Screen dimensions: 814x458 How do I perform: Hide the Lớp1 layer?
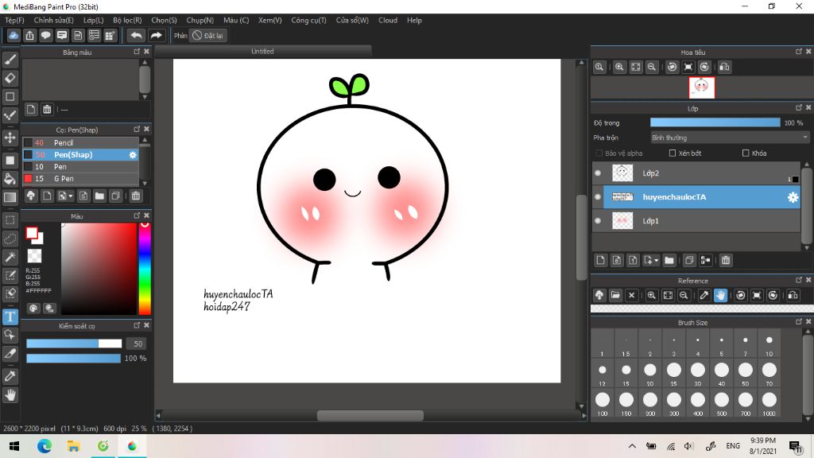click(x=598, y=221)
